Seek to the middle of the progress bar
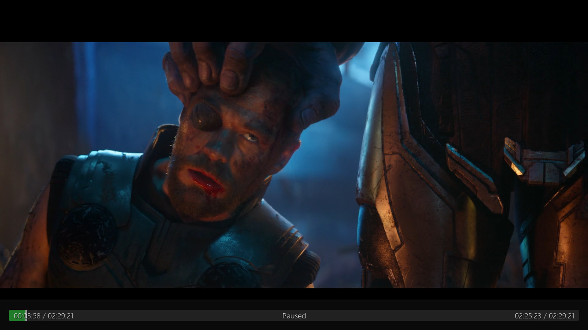 tap(294, 316)
